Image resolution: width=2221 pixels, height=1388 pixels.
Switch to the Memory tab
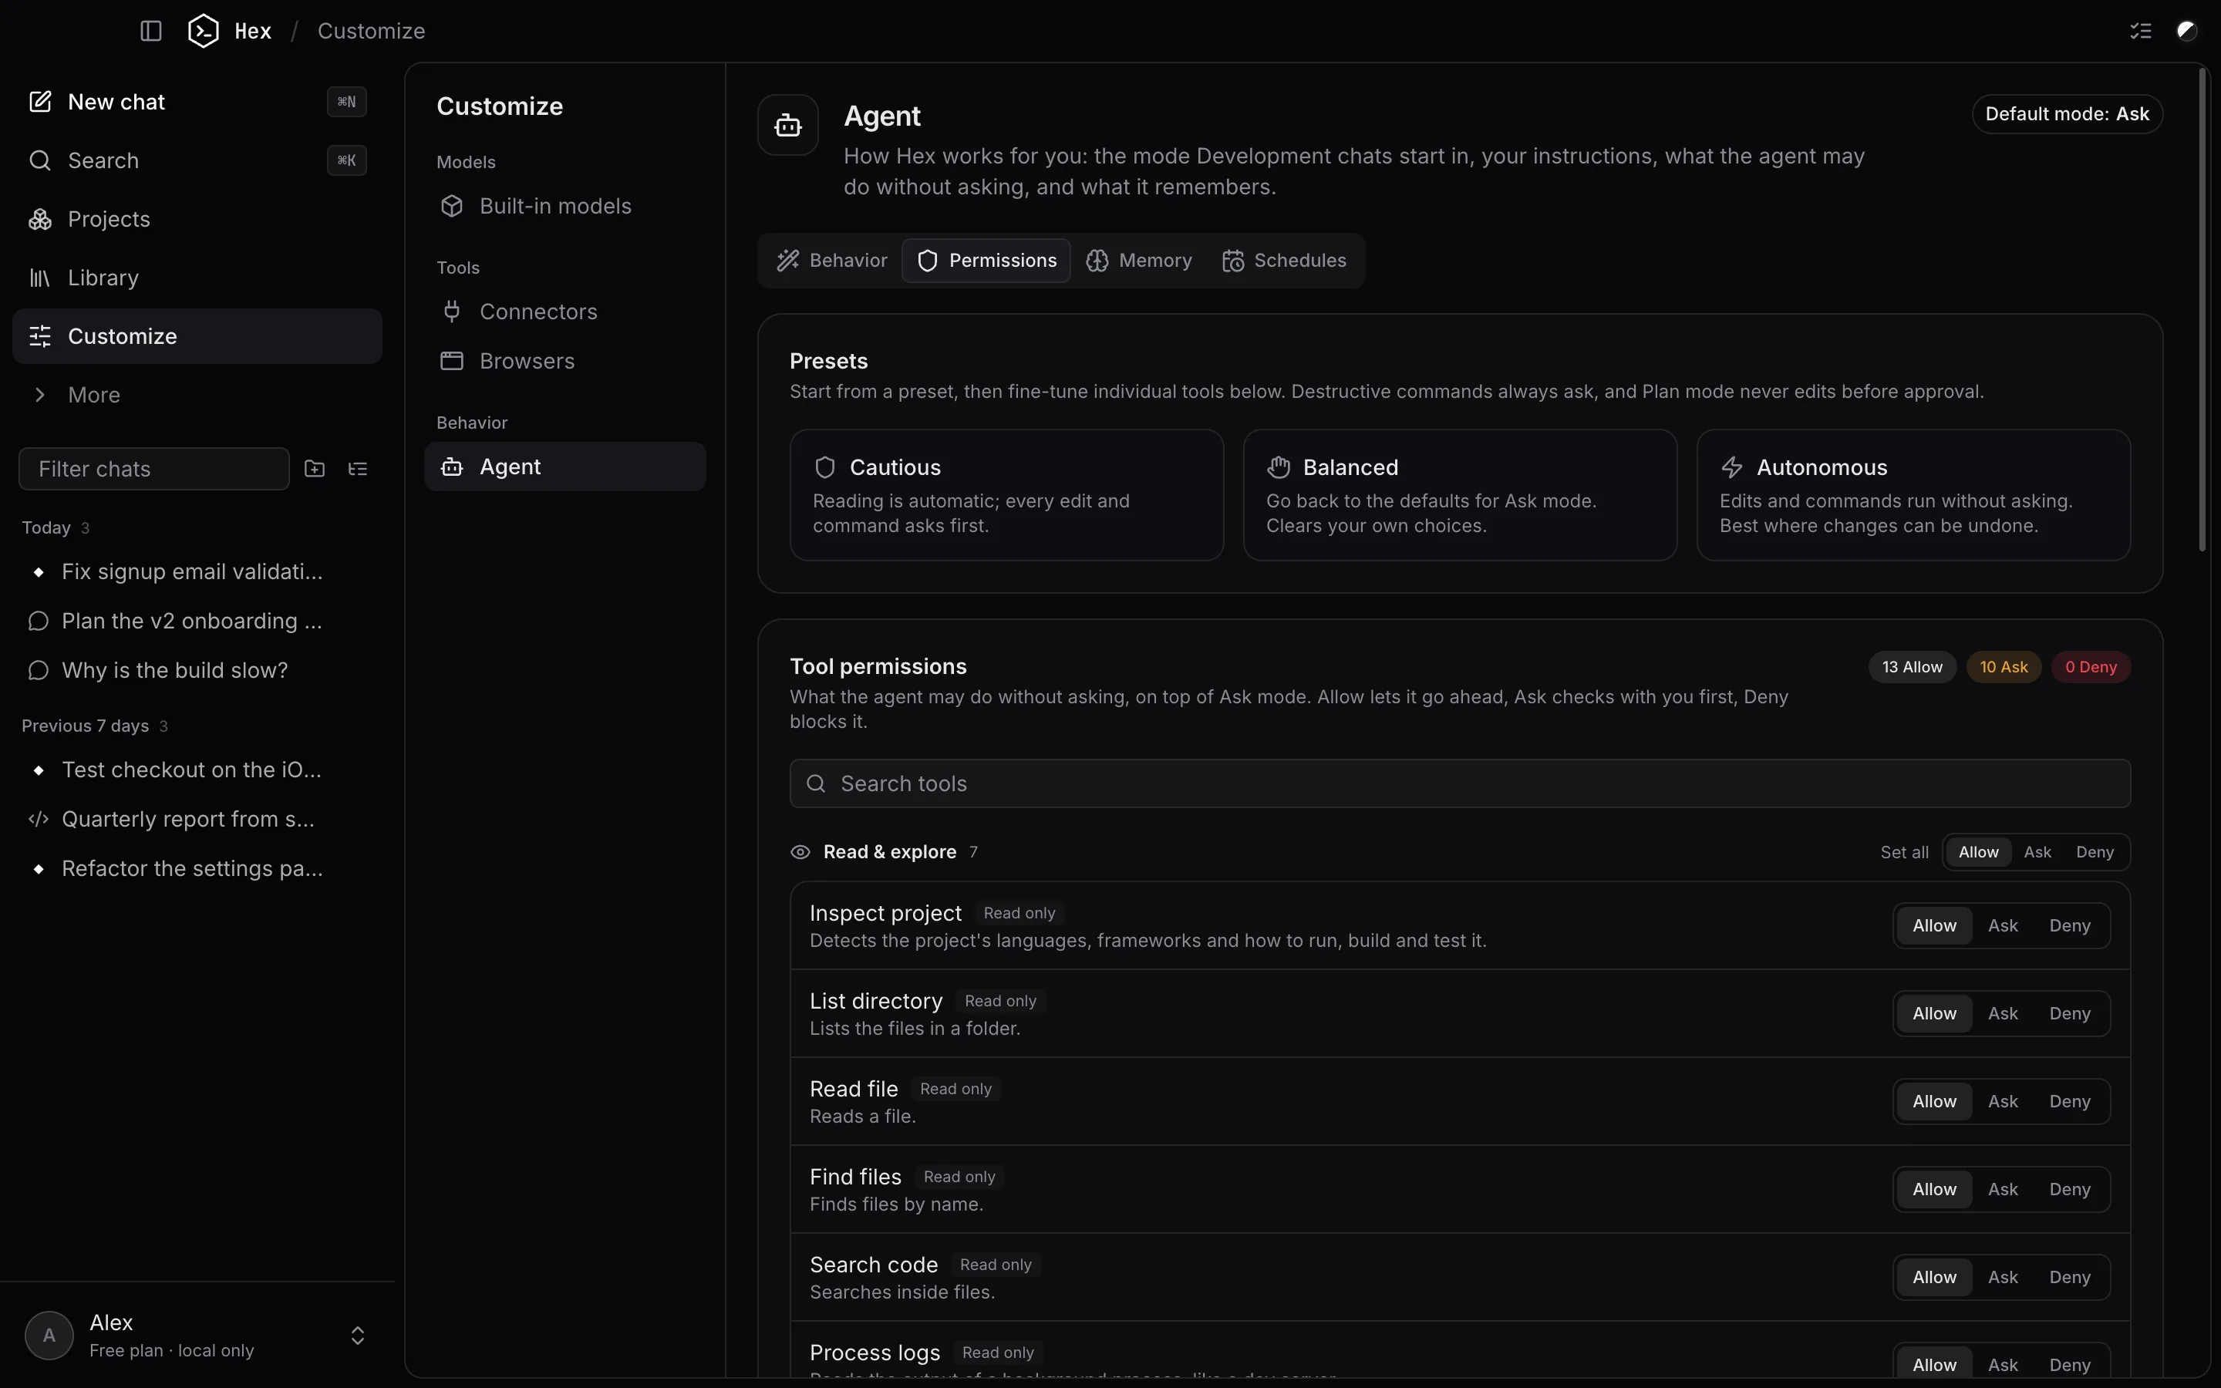coord(1139,261)
